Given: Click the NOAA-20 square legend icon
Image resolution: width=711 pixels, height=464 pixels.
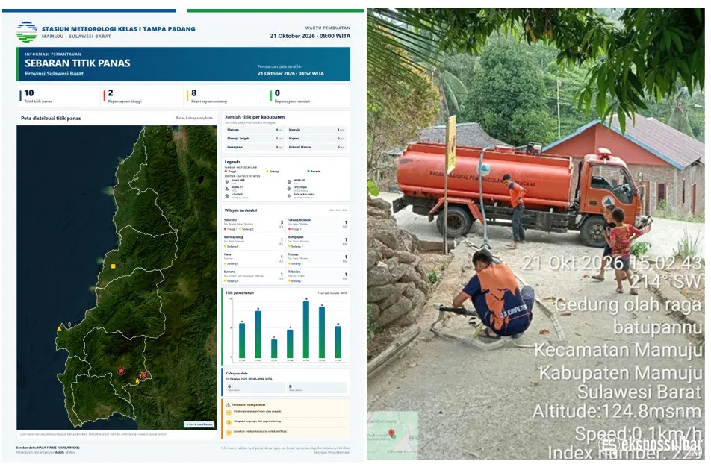Looking at the screenshot, I should click(x=289, y=182).
